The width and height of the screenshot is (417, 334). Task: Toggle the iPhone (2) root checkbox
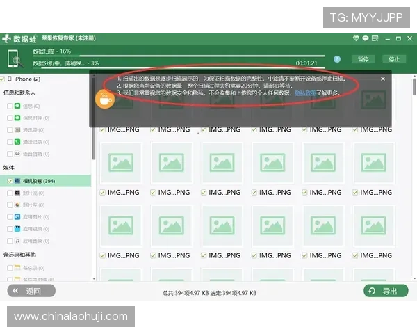2,79
